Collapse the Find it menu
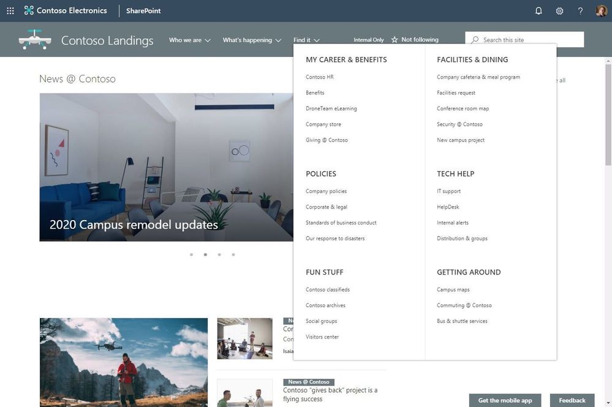Image resolution: width=612 pixels, height=407 pixels. pos(305,39)
